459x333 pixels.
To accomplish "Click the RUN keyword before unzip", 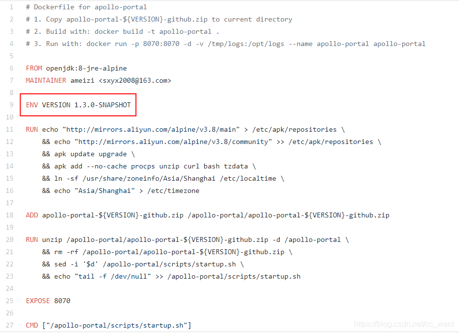I will click(32, 239).
